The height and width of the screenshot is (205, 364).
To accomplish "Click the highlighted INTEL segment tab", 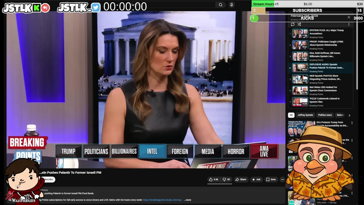I will (152, 151).
